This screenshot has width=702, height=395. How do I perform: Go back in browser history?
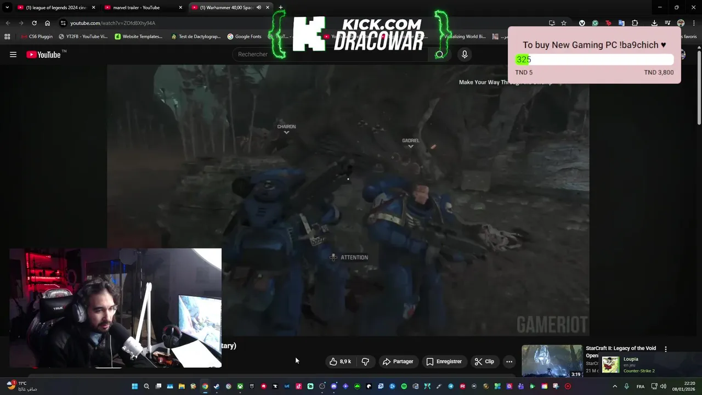8,23
